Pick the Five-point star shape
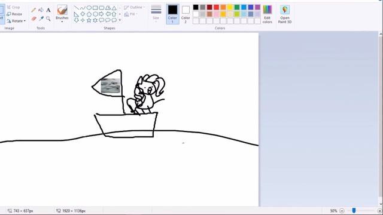Screen dimensions: 383x215 [89, 20]
